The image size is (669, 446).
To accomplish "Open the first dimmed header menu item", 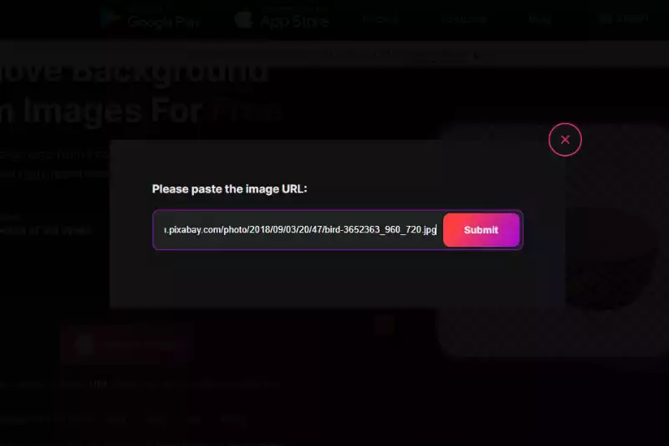I will 380,19.
